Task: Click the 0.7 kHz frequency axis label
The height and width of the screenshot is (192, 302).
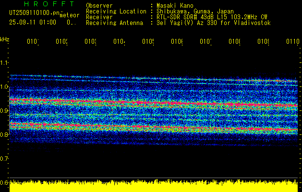Action: (x=4, y=159)
